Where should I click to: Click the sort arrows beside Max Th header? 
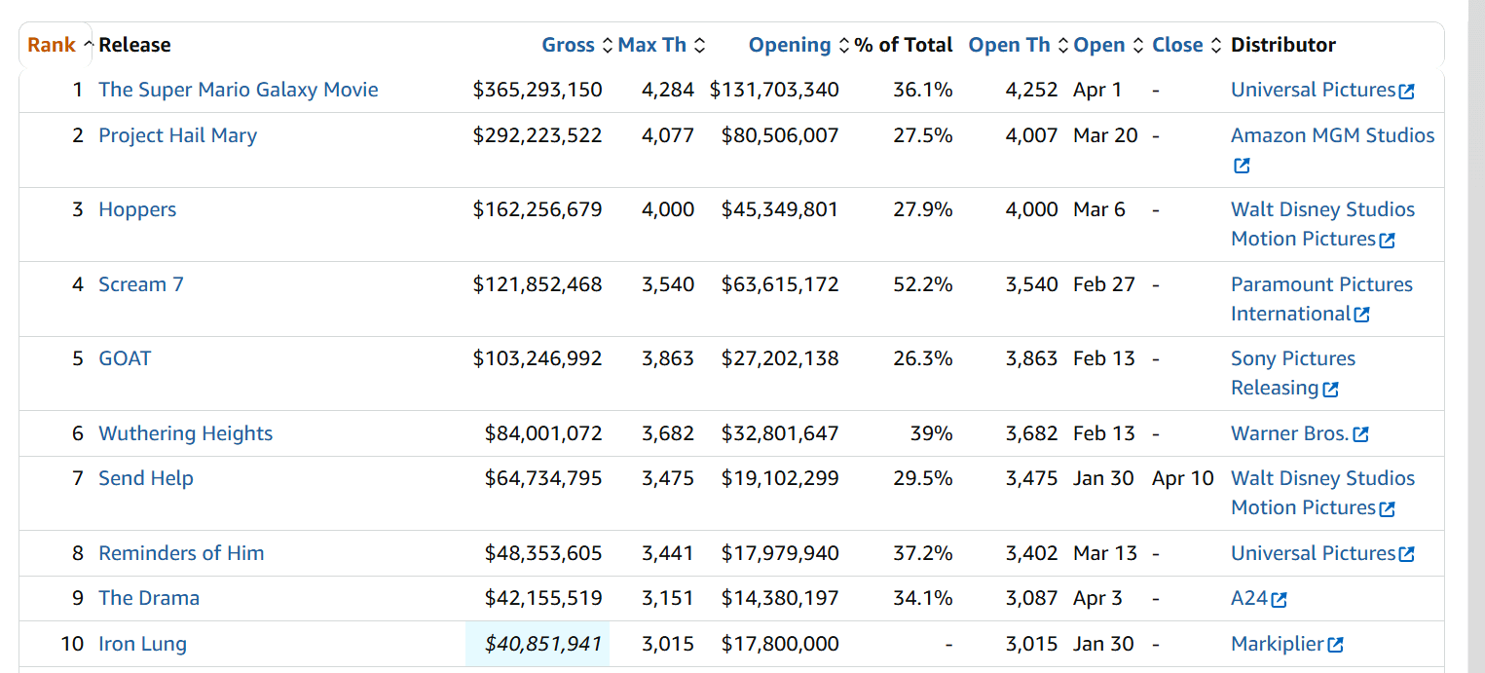click(699, 46)
